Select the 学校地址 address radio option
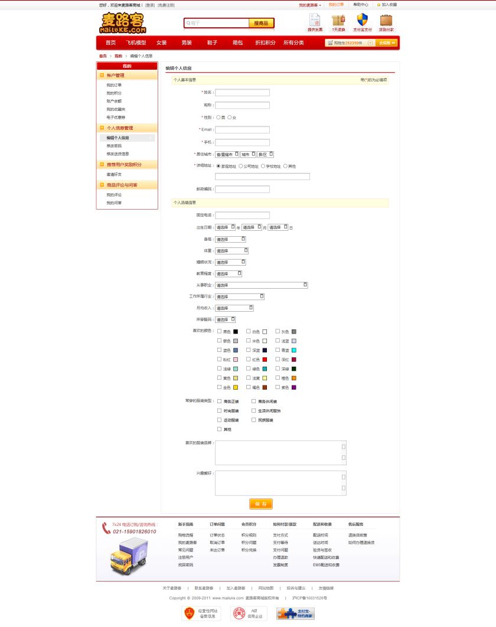The image size is (496, 627). (263, 166)
